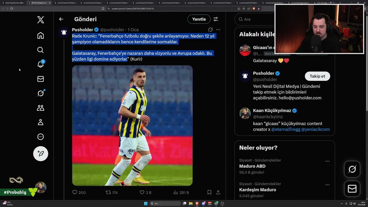This screenshot has width=368, height=207.
Task: Open File Explorer from the taskbar
Action: [191, 204]
